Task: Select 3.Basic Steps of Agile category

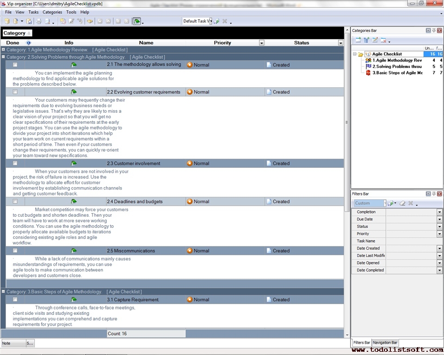Action: coord(397,73)
